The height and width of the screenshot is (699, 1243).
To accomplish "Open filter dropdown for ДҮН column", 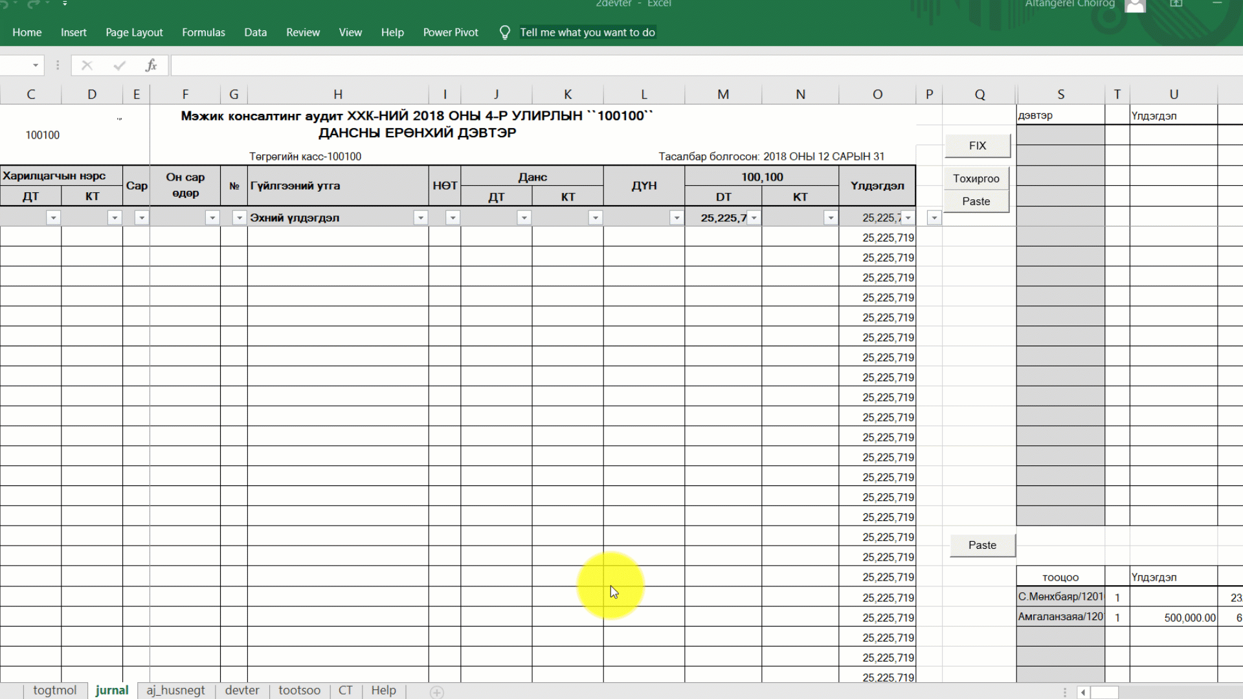I will pos(677,218).
